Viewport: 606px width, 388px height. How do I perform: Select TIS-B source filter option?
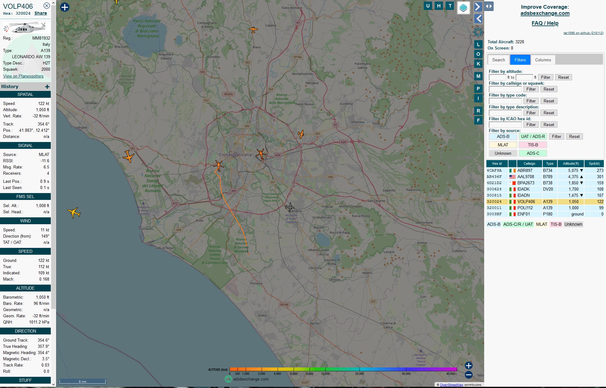pos(533,145)
